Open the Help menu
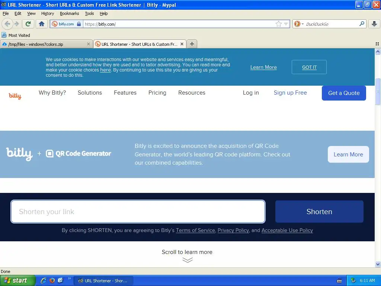 tap(104, 13)
